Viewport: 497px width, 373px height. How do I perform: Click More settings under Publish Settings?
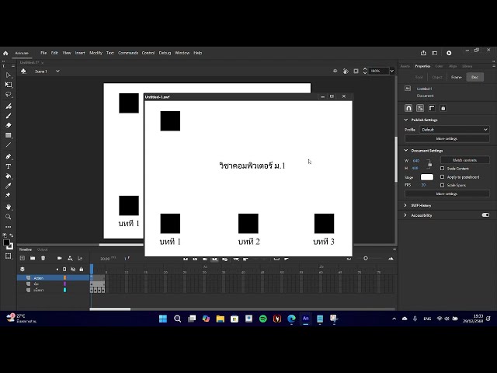click(x=447, y=138)
